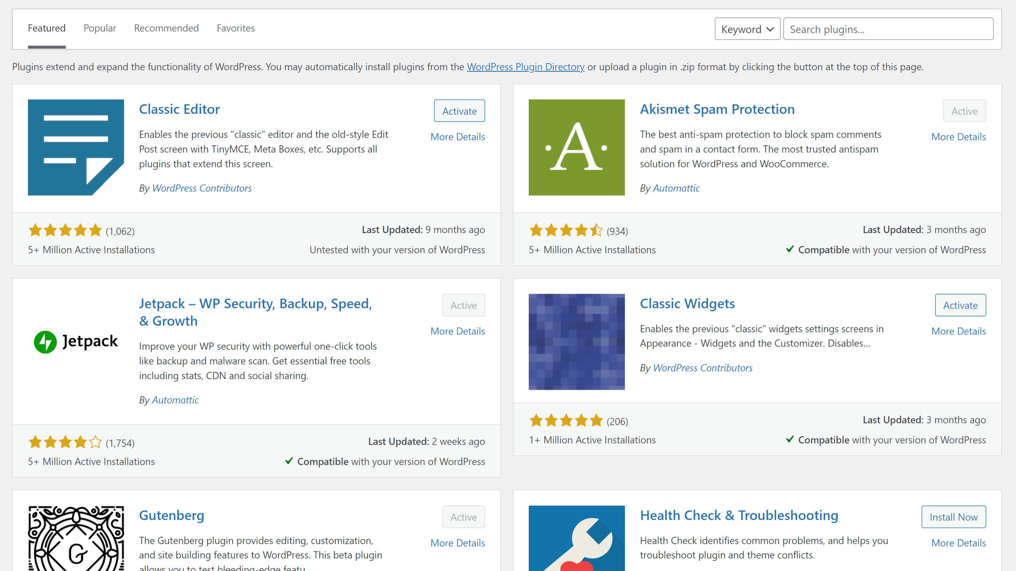The height and width of the screenshot is (571, 1016).
Task: Click Jetpack's green compatible checkmark
Action: click(x=289, y=461)
